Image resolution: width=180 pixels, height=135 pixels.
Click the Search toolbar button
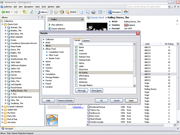point(71,12)
